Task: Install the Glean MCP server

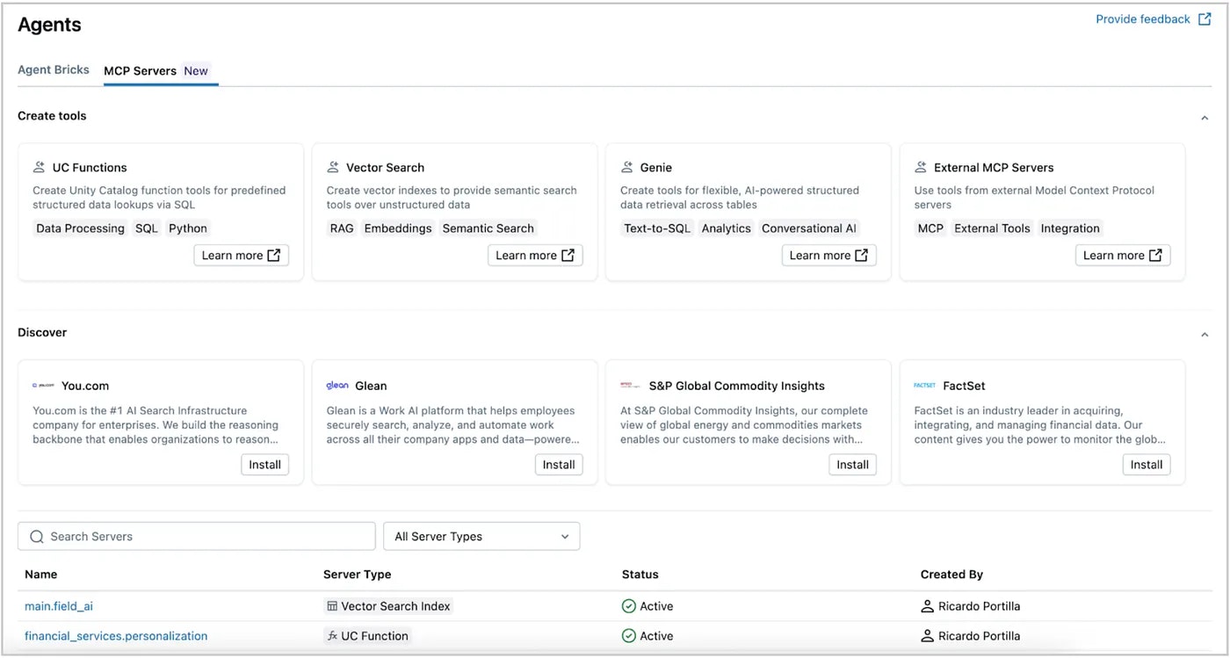Action: tap(559, 465)
